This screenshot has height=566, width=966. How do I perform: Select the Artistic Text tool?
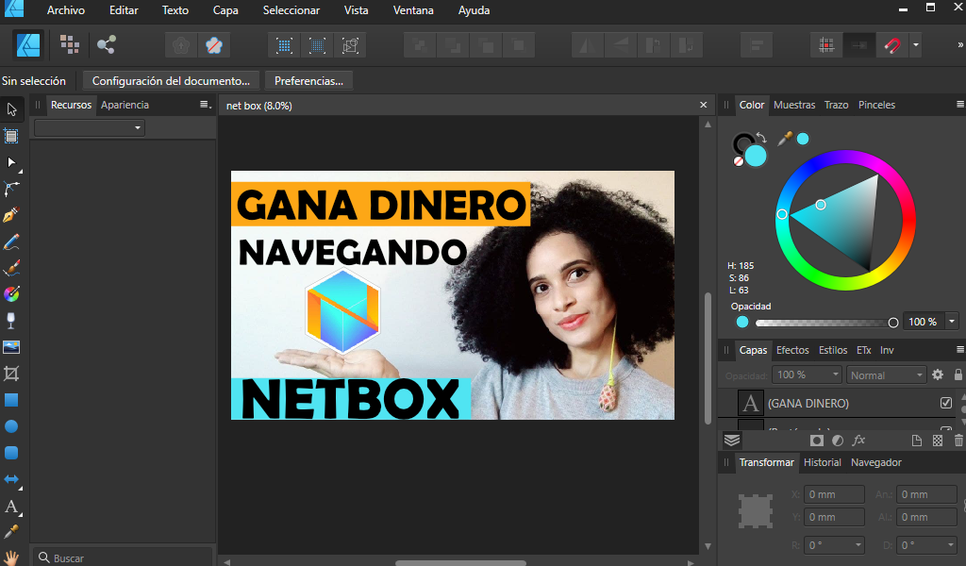[x=11, y=507]
